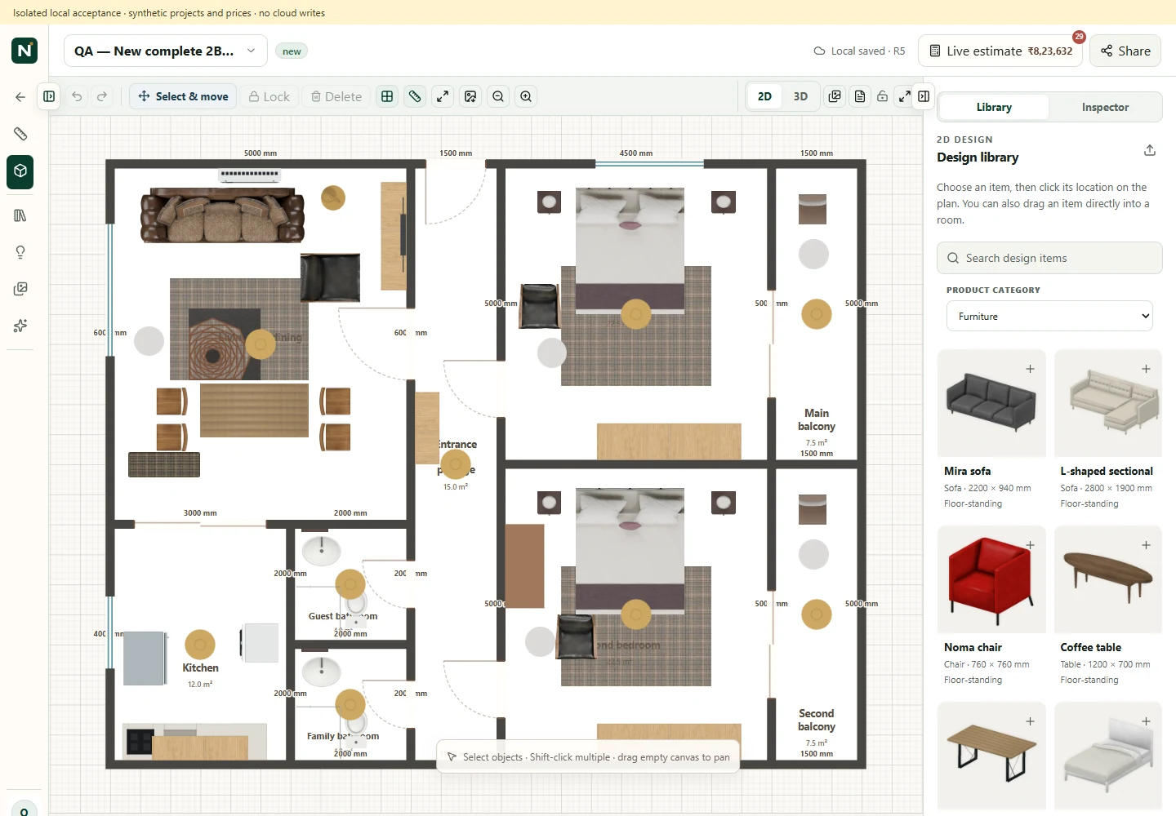Toggle the right panel collapse button
Image resolution: width=1176 pixels, height=816 pixels.
[924, 96]
